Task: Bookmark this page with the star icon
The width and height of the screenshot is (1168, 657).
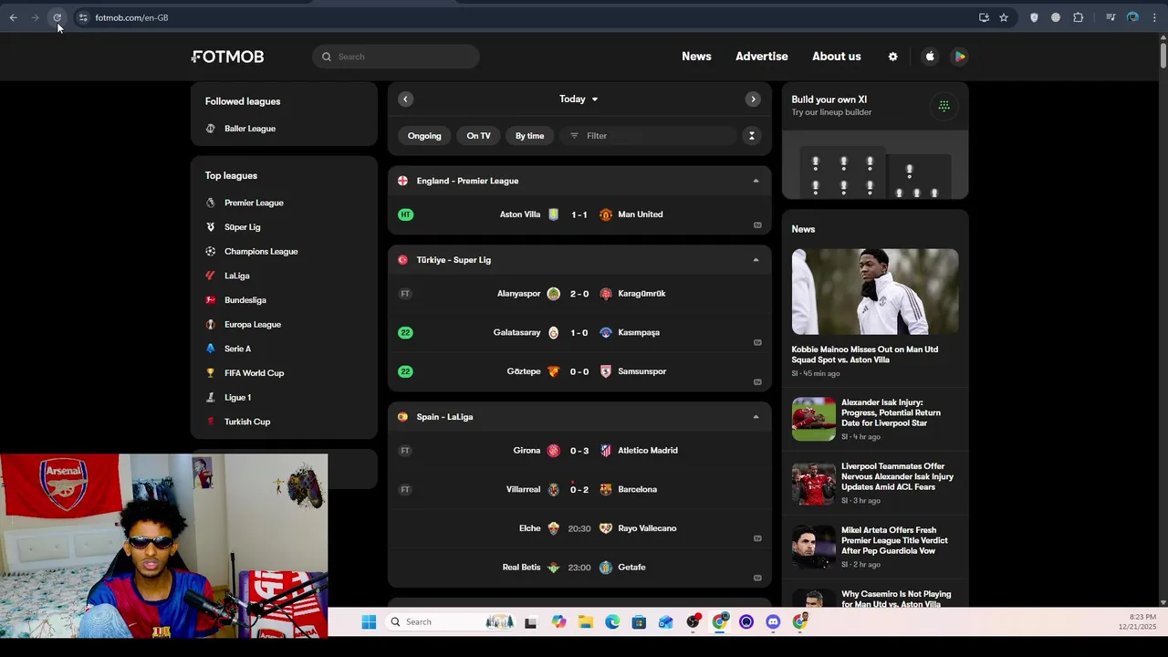Action: pyautogui.click(x=1004, y=17)
